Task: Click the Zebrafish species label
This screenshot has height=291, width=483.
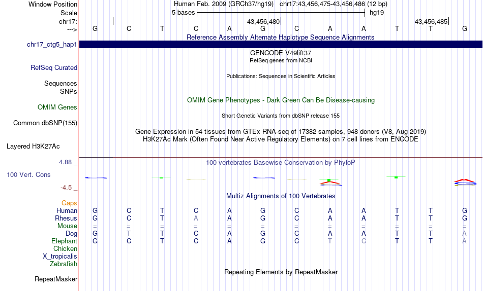Action: point(64,264)
